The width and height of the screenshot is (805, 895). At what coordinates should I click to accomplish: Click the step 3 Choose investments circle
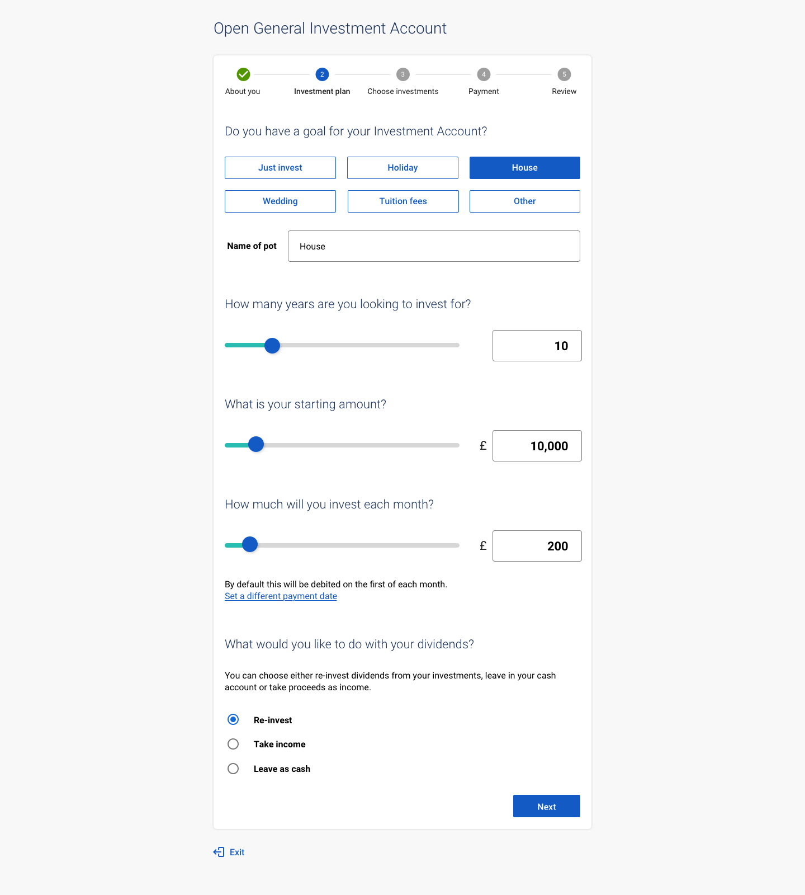403,74
